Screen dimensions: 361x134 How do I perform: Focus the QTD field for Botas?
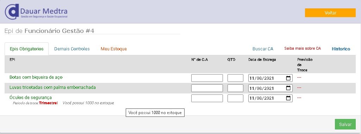[x=235, y=78]
